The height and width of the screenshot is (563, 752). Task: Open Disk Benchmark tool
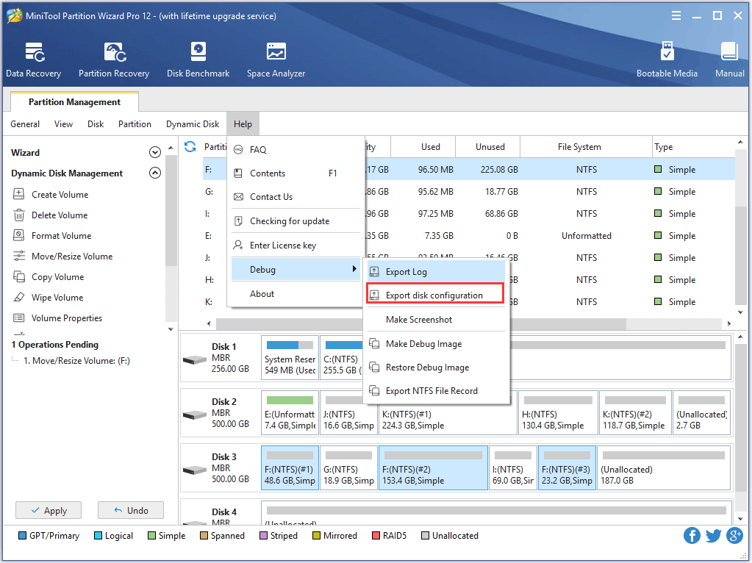[x=198, y=60]
